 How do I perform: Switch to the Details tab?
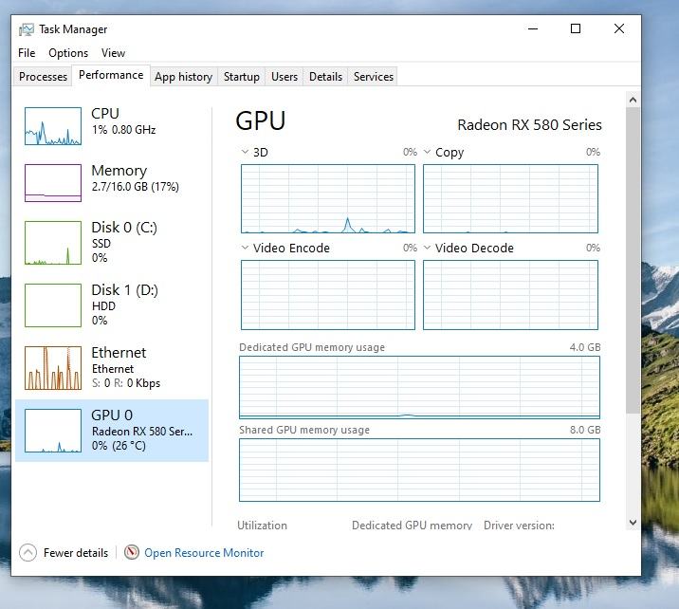325,77
